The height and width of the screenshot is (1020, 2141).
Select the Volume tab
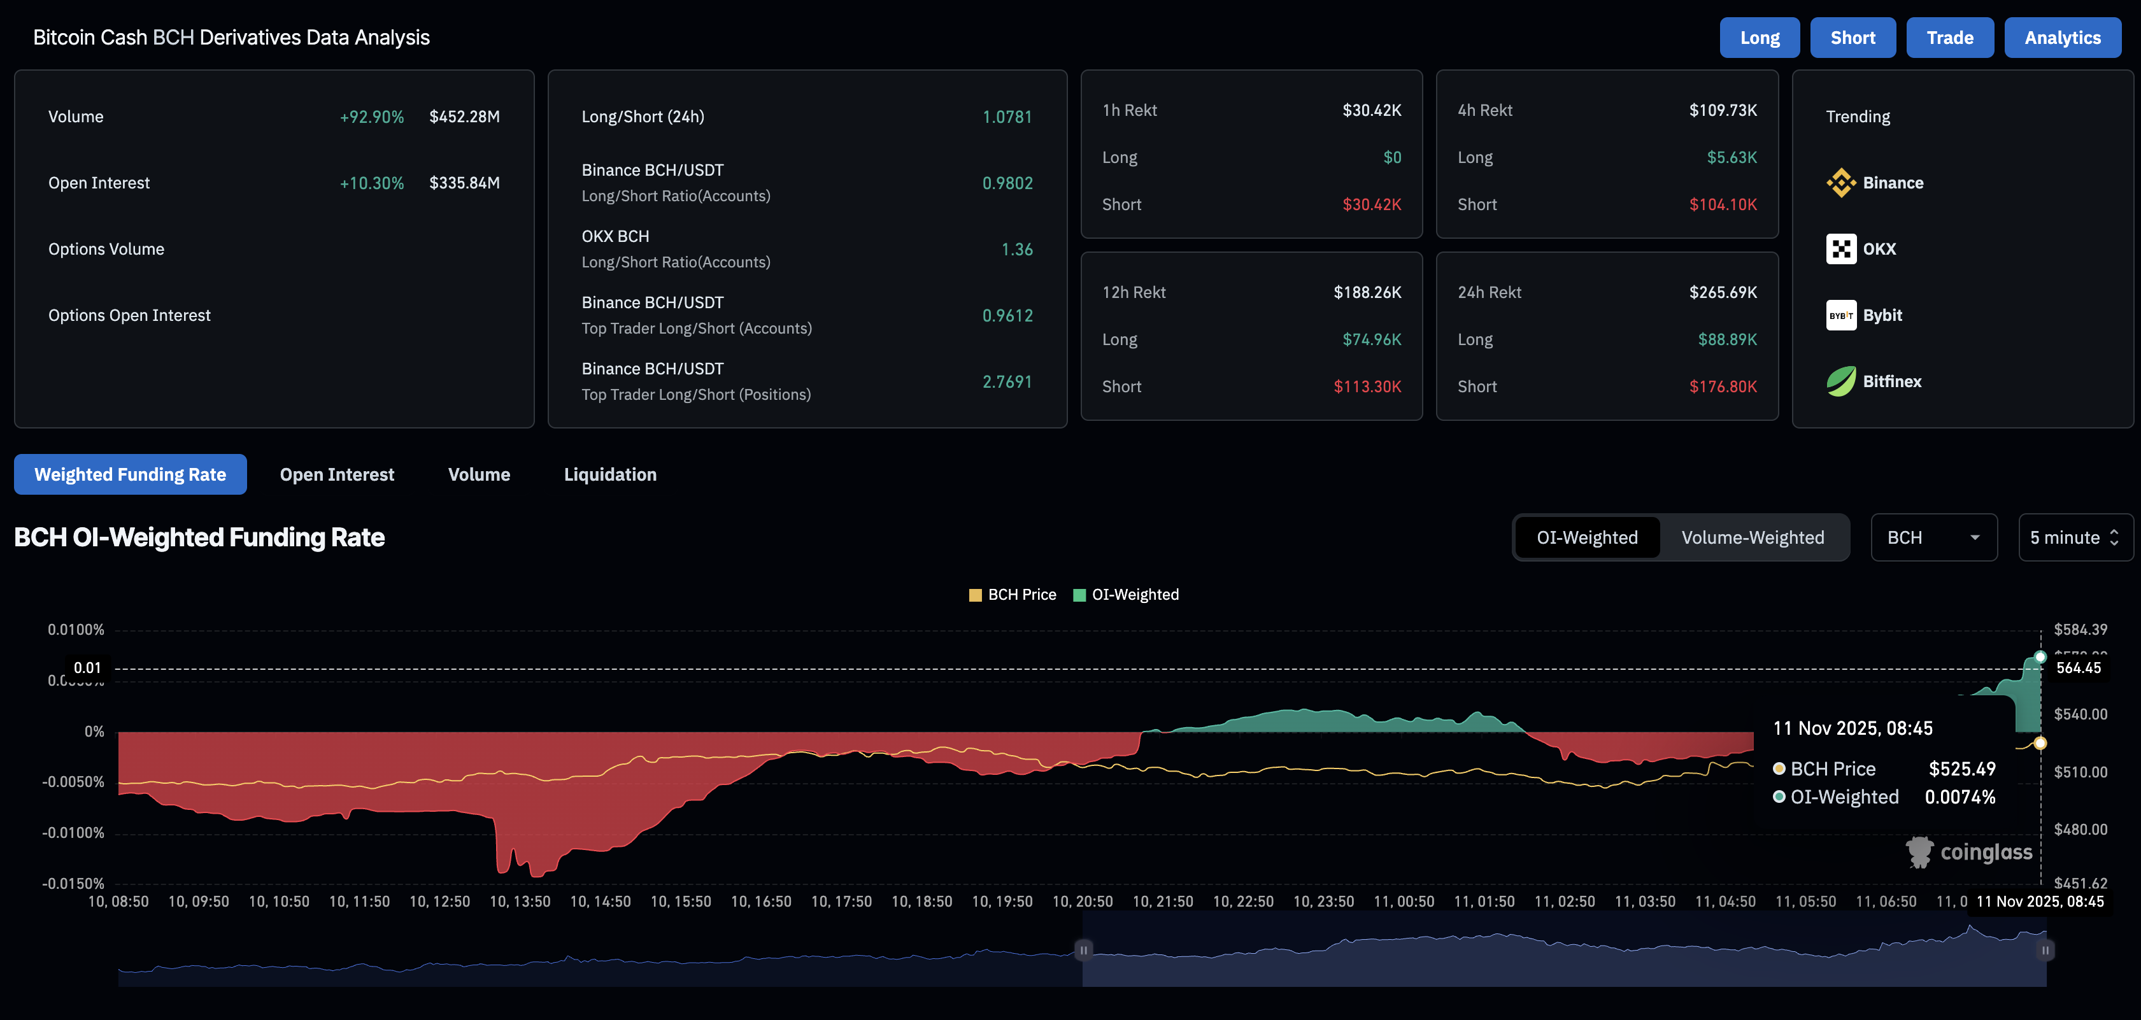pos(479,474)
